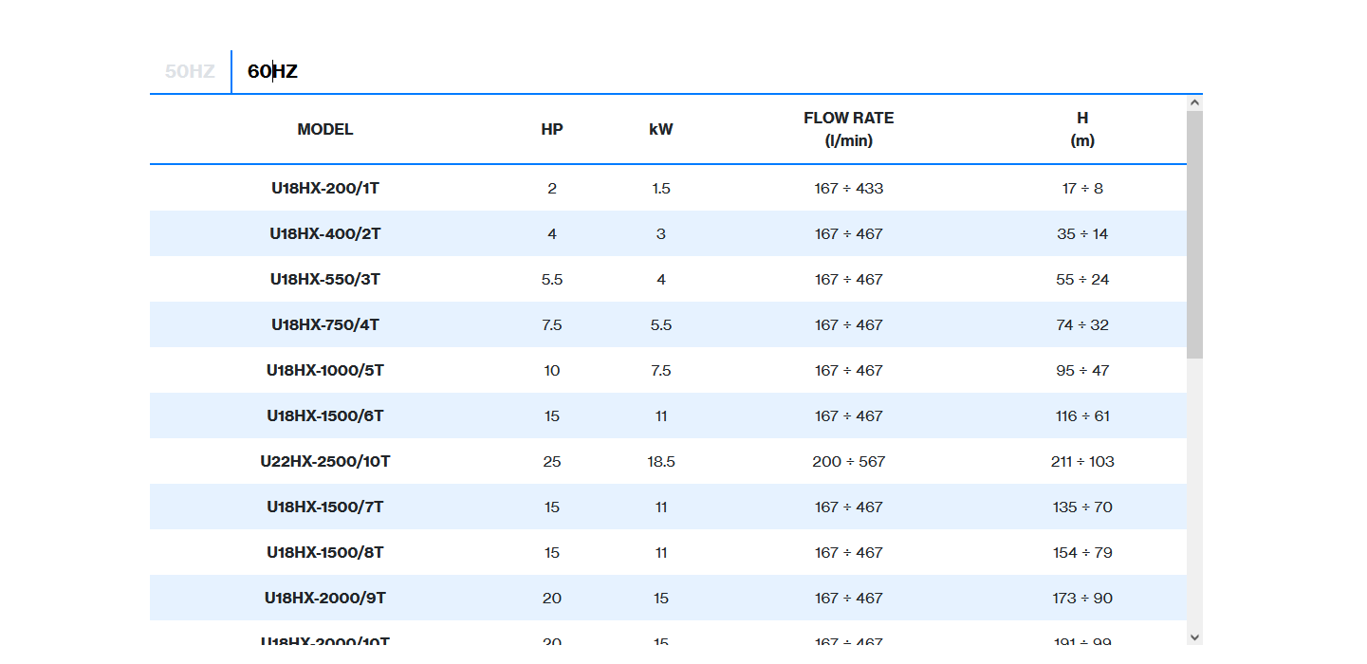Click the kW column header

pyautogui.click(x=661, y=130)
